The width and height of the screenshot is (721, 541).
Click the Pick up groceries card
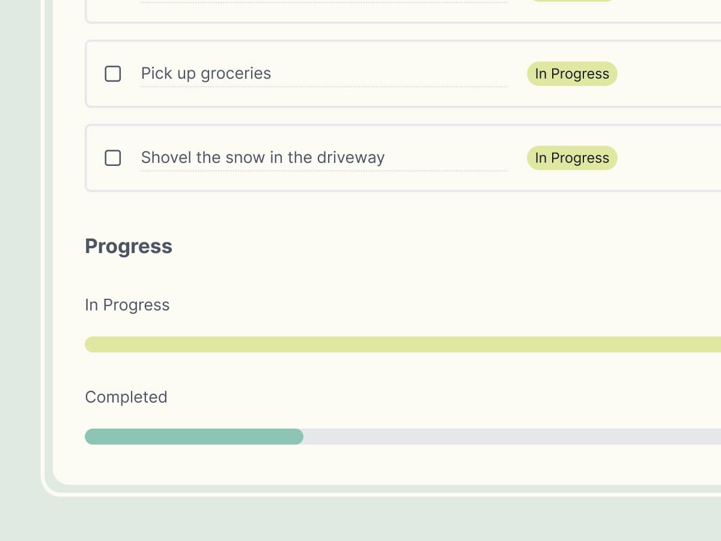[x=403, y=73]
